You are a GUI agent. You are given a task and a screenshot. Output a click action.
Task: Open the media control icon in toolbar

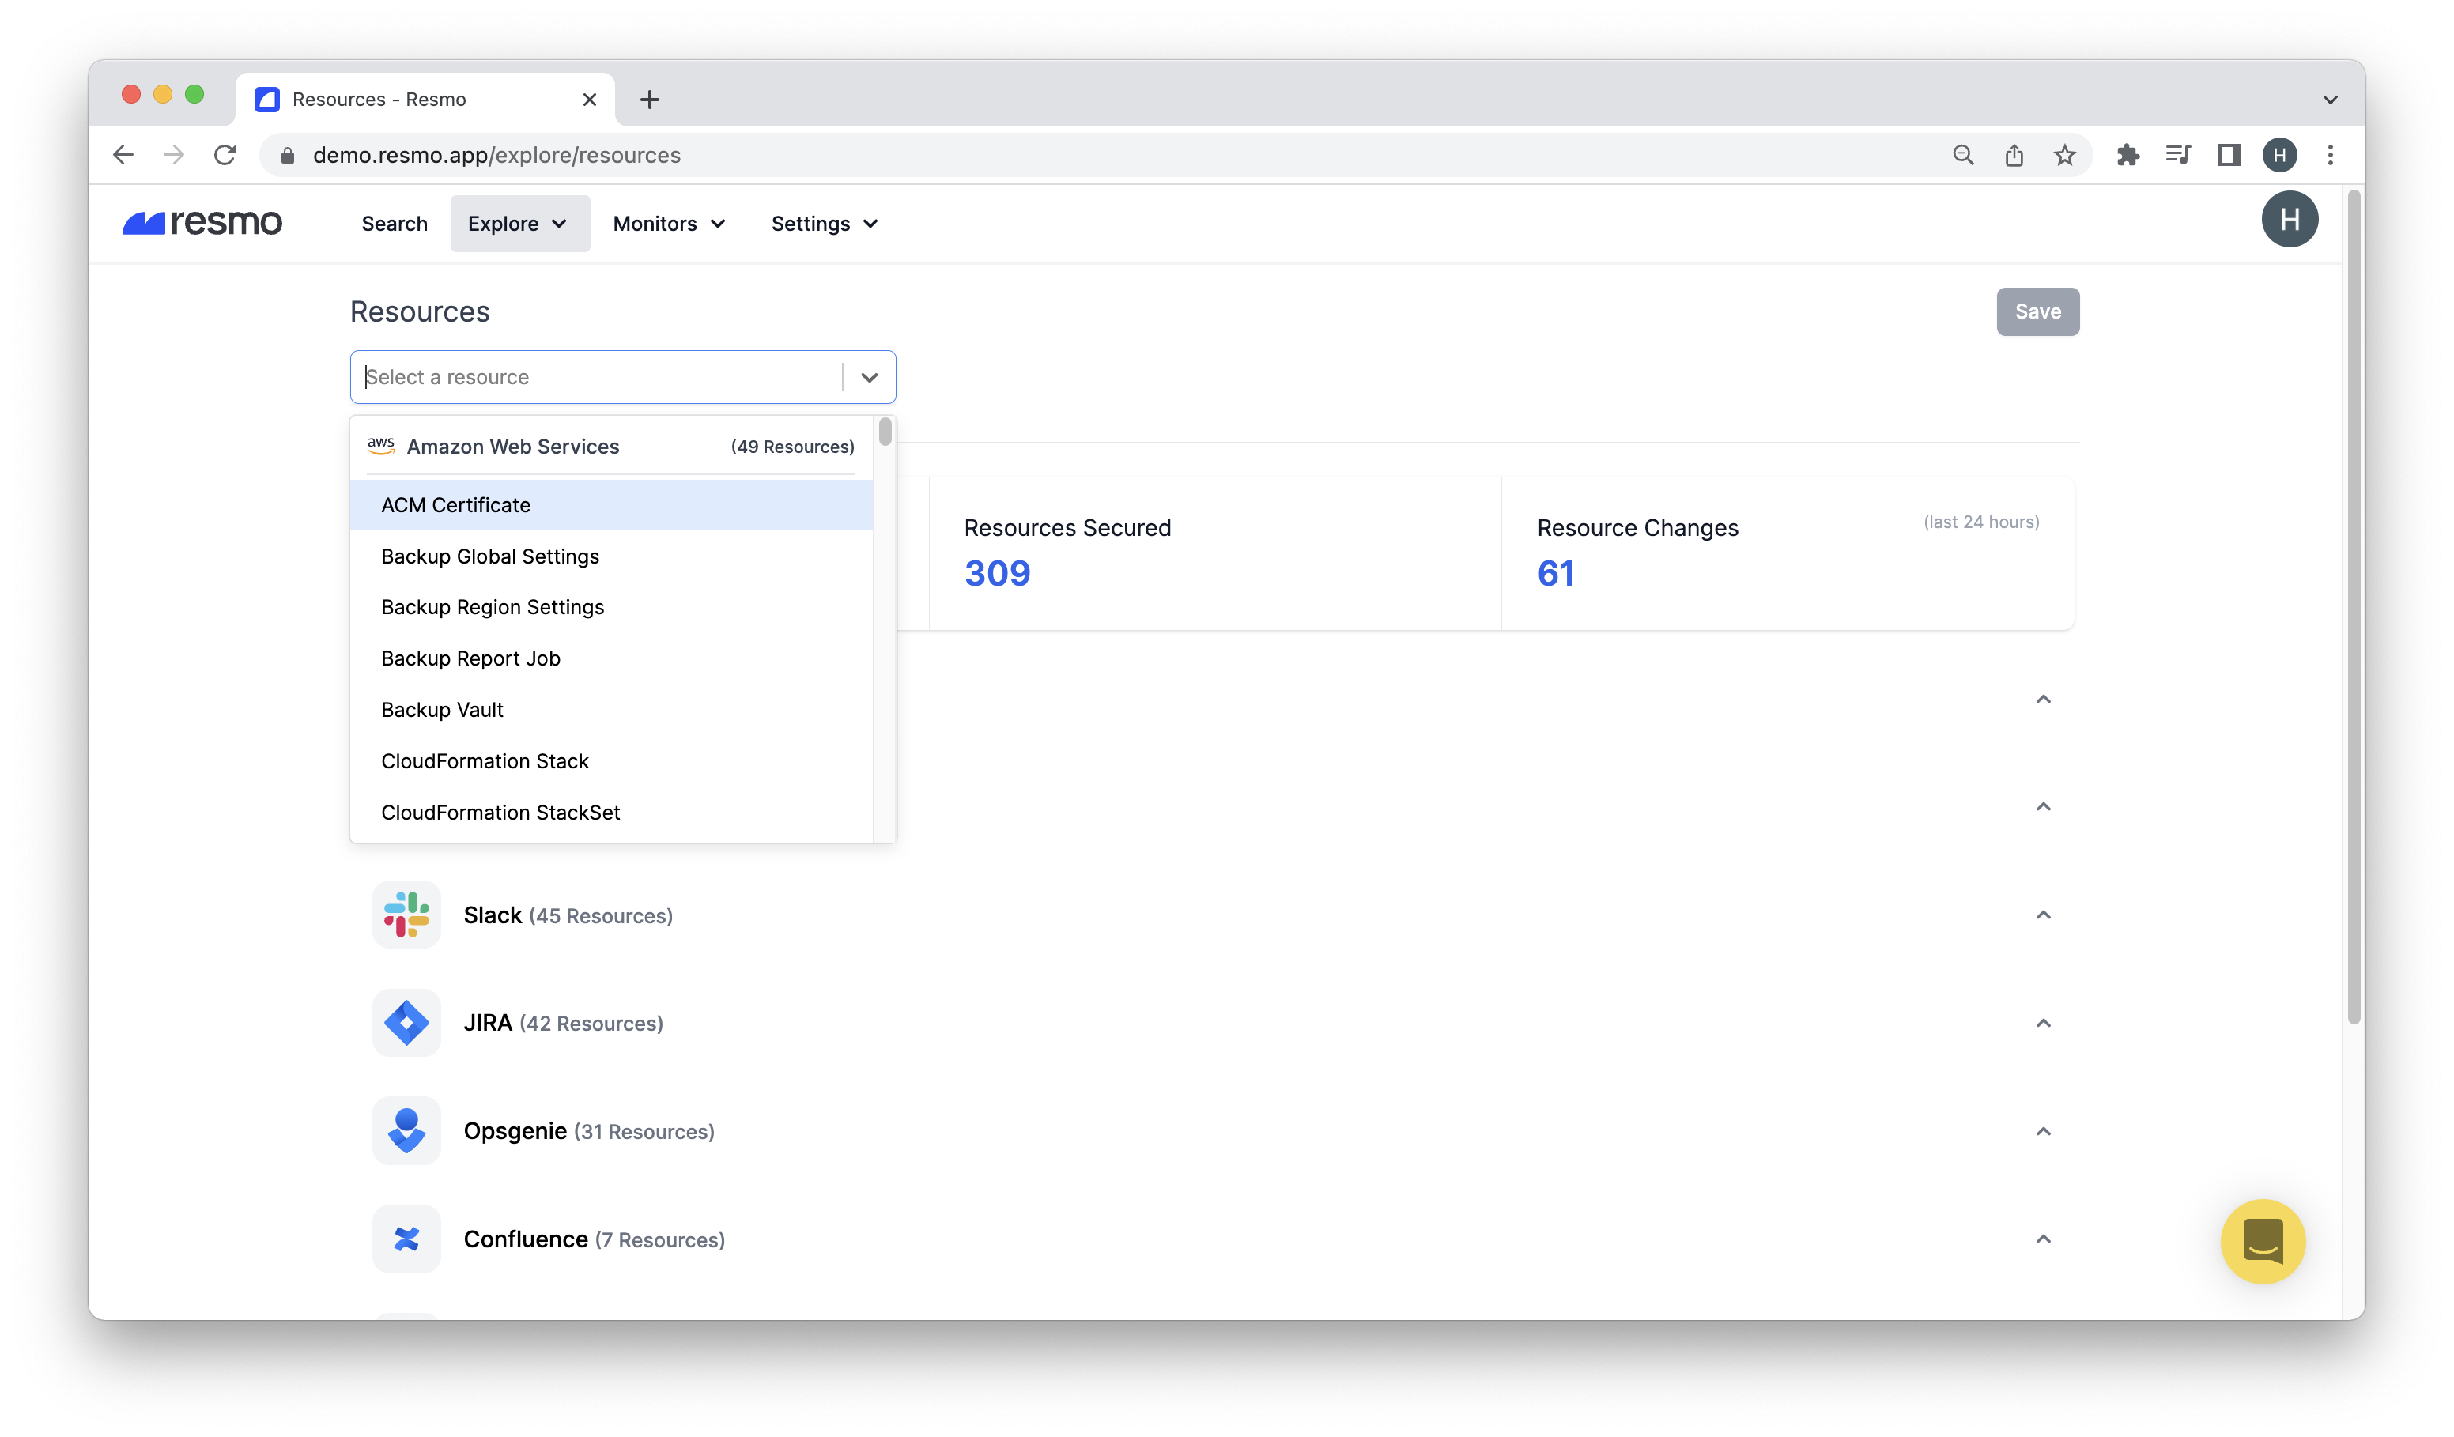tap(2178, 155)
